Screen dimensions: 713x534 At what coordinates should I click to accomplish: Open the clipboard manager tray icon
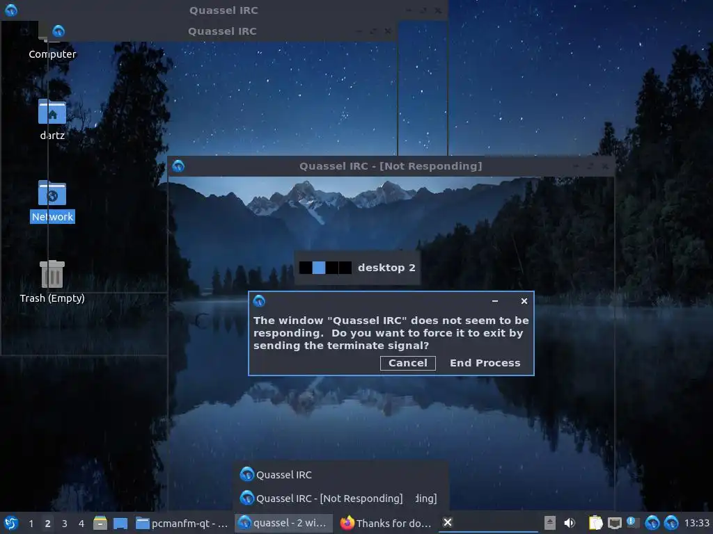click(595, 523)
